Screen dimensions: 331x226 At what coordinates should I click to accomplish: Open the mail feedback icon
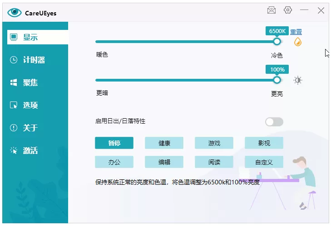click(x=271, y=10)
